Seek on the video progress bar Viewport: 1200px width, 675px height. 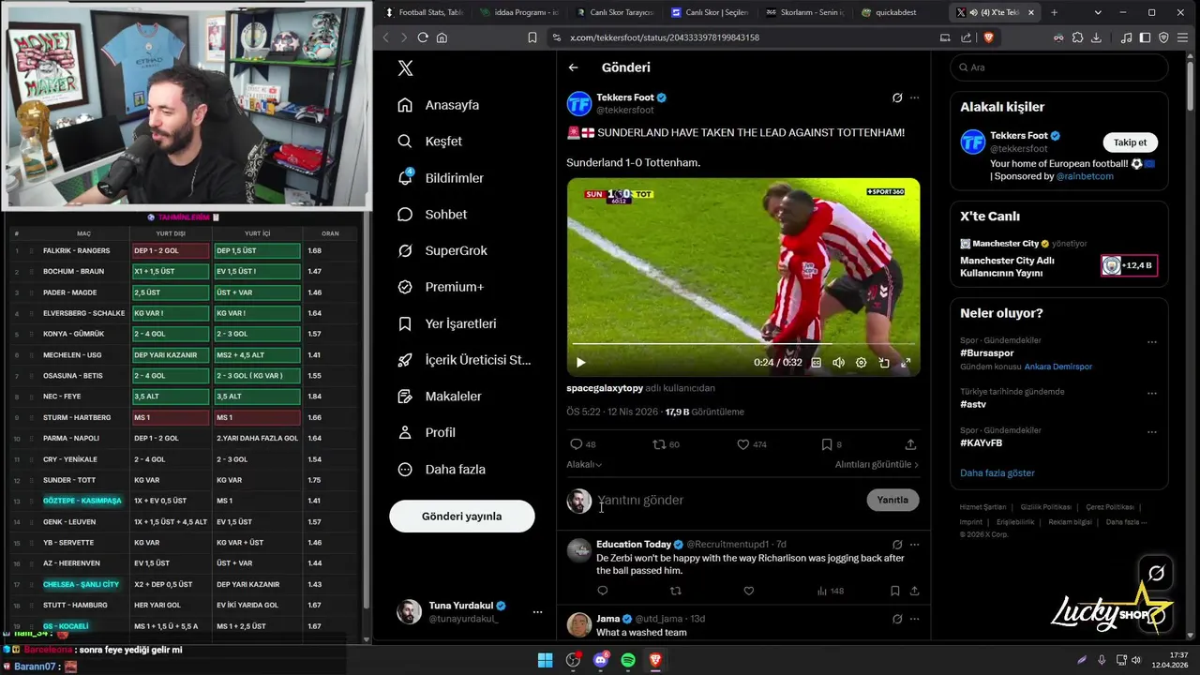point(742,344)
